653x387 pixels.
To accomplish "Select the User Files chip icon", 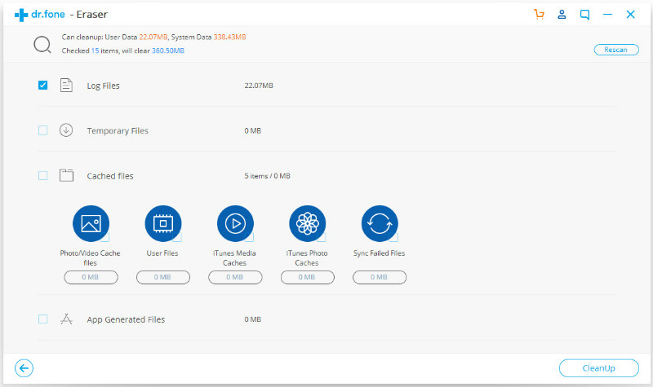I will 163,223.
